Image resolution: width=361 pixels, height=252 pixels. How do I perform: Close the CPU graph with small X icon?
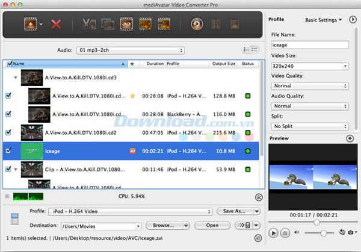[x=7, y=197]
